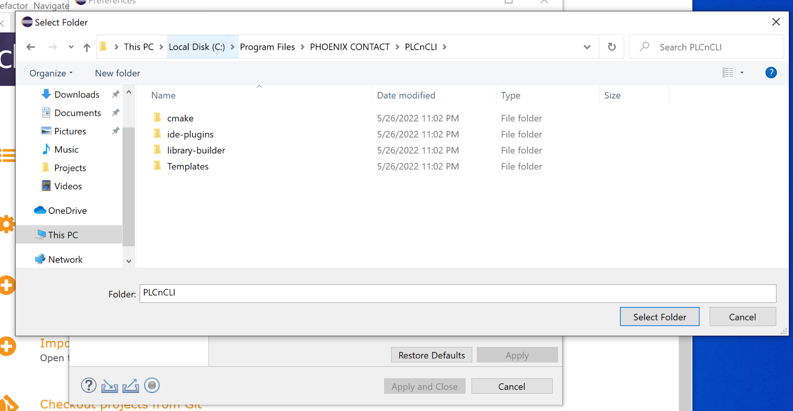Viewport: 793px width, 411px height.
Task: Select This PC in the navigation pane
Action: [68, 235]
